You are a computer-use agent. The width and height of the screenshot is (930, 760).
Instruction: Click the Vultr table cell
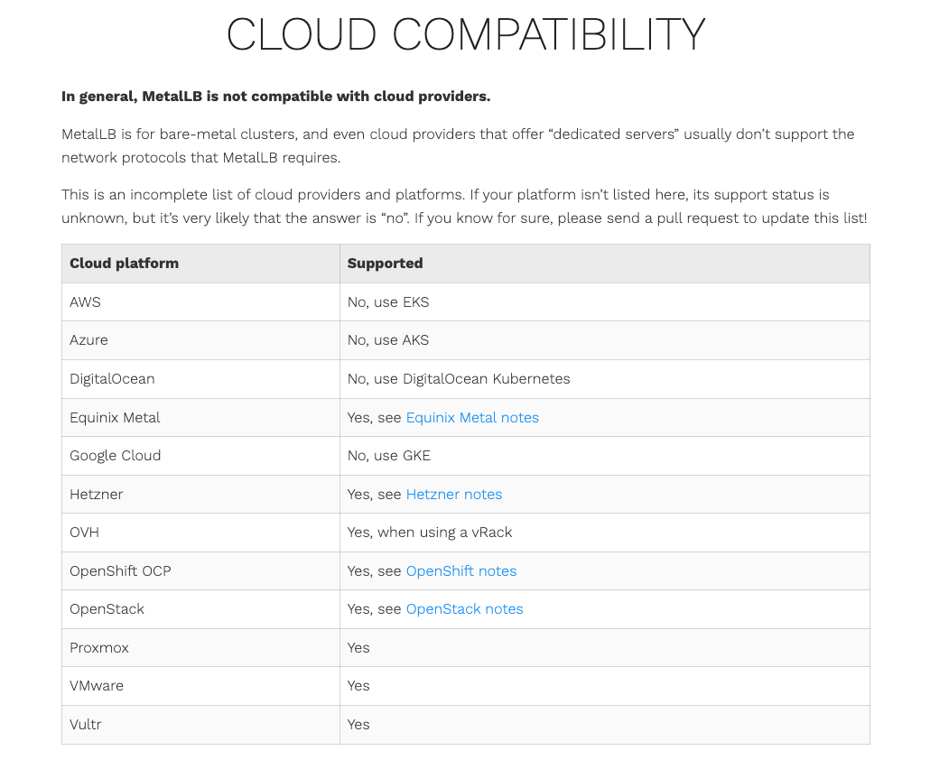200,725
